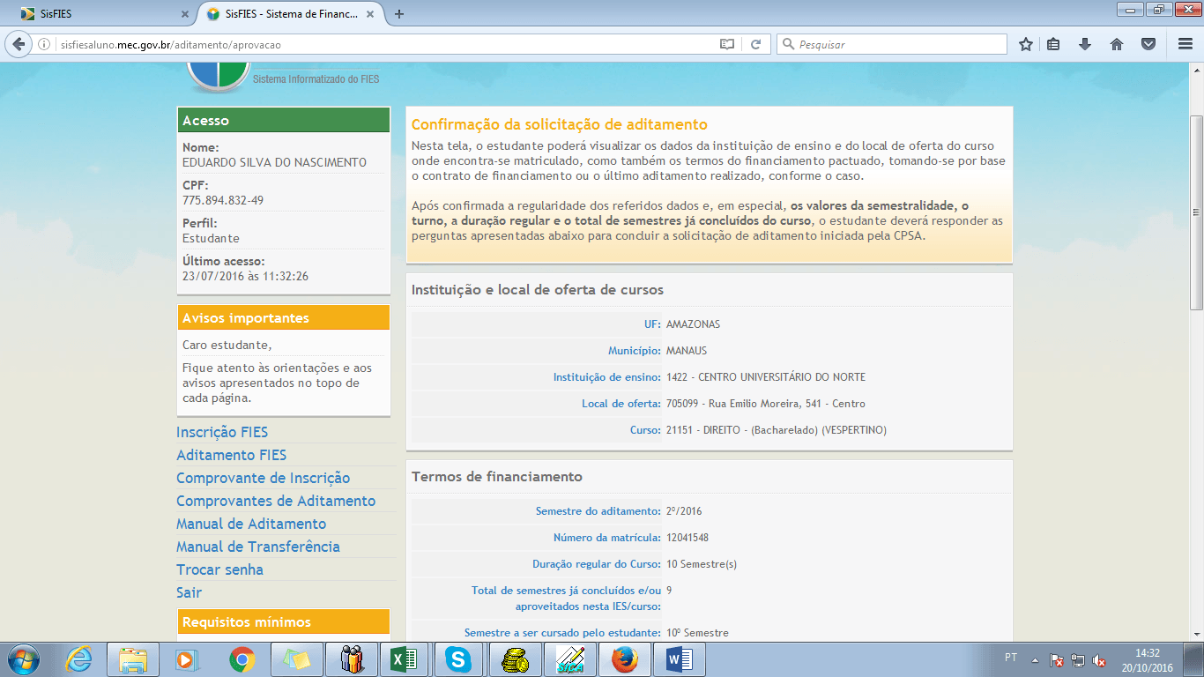The height and width of the screenshot is (677, 1204).
Task: Open the Firefox downloads arrow
Action: tap(1085, 44)
